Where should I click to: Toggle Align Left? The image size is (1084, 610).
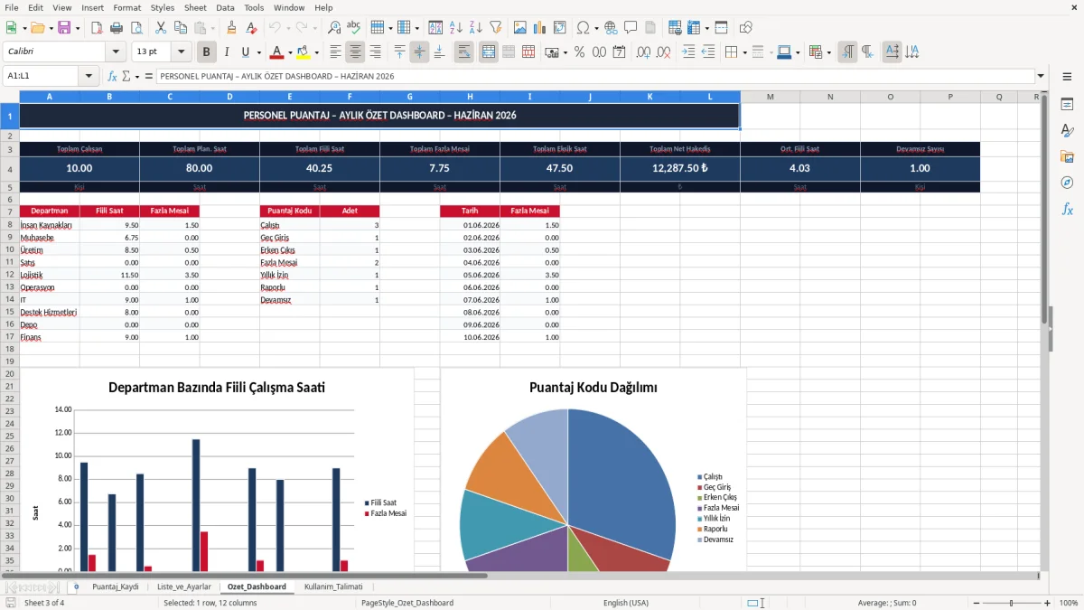[336, 52]
